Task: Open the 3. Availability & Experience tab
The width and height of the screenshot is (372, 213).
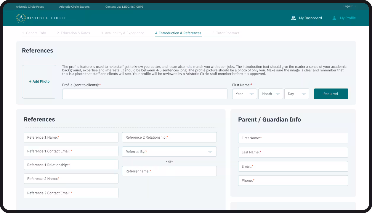Action: tap(123, 33)
